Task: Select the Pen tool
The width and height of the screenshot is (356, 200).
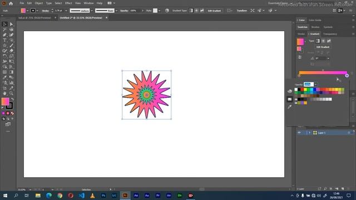Action: 4,34
